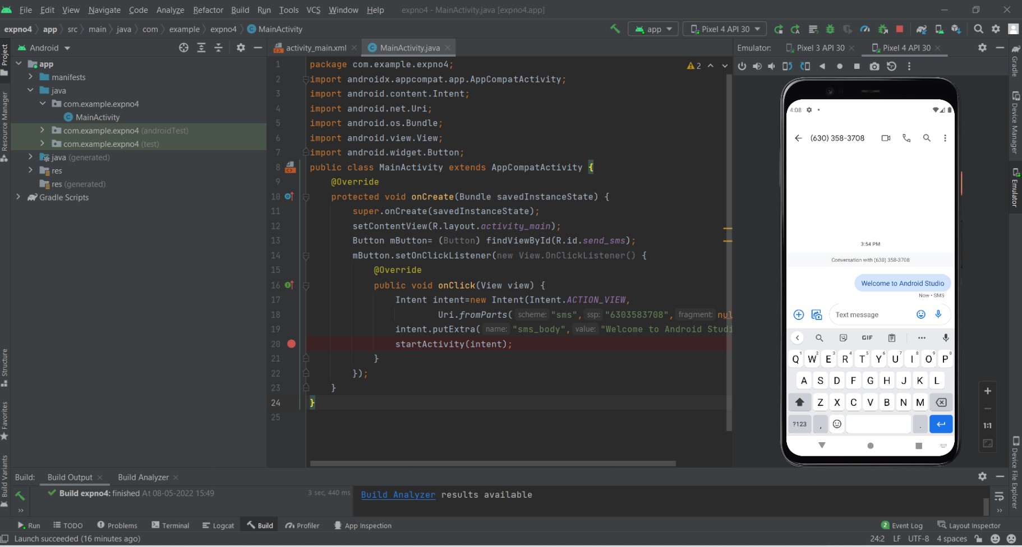
Task: Select MainActivity in project tree
Action: point(98,117)
